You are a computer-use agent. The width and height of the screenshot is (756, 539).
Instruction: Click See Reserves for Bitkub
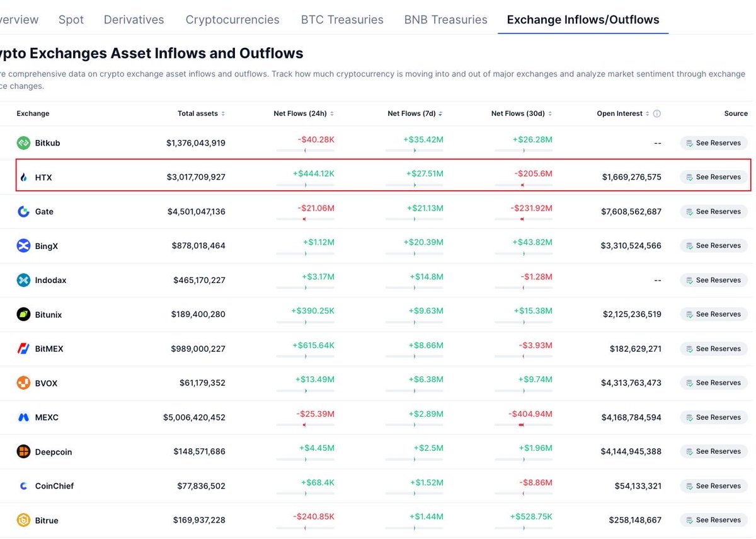[x=714, y=143]
